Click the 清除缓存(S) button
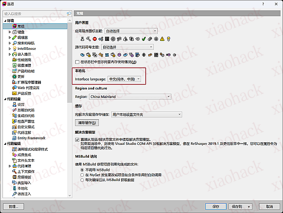 tap(87, 123)
